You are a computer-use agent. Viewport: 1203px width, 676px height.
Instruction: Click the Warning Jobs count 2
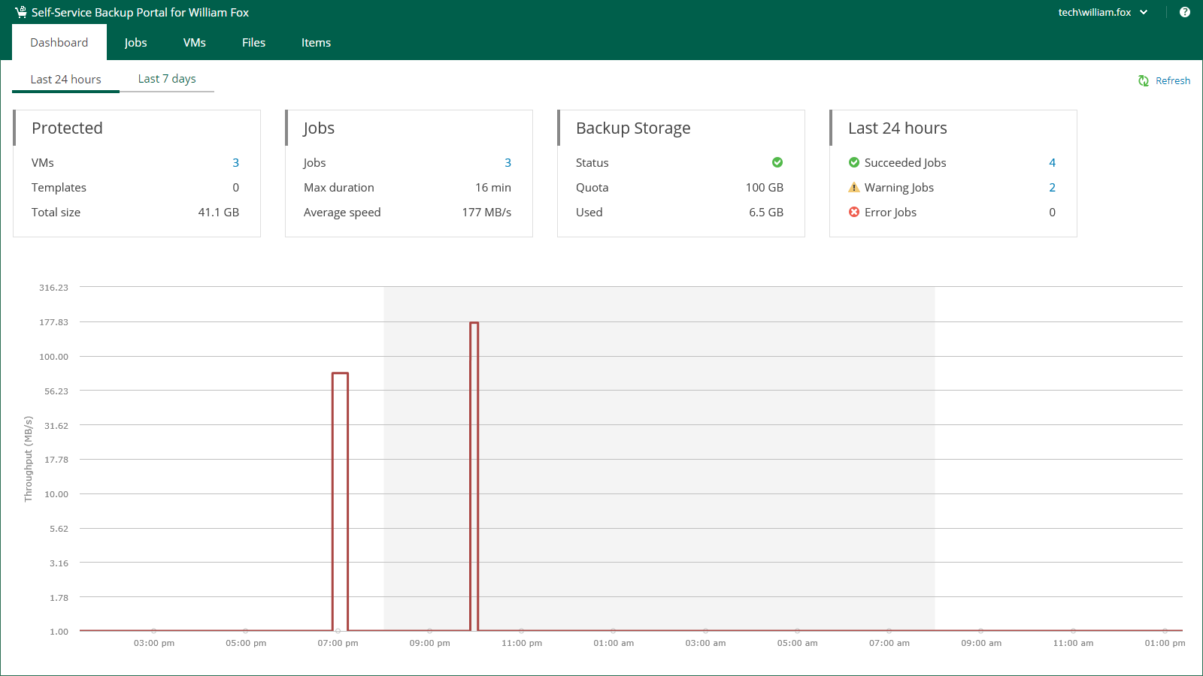pyautogui.click(x=1052, y=188)
